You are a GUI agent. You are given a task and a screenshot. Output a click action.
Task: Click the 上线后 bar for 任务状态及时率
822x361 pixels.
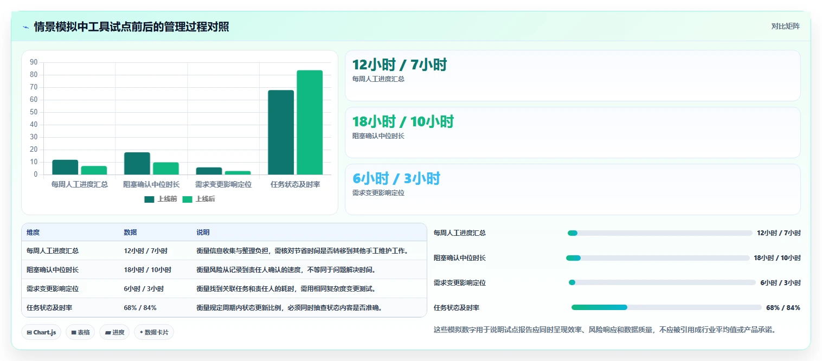[x=310, y=123]
